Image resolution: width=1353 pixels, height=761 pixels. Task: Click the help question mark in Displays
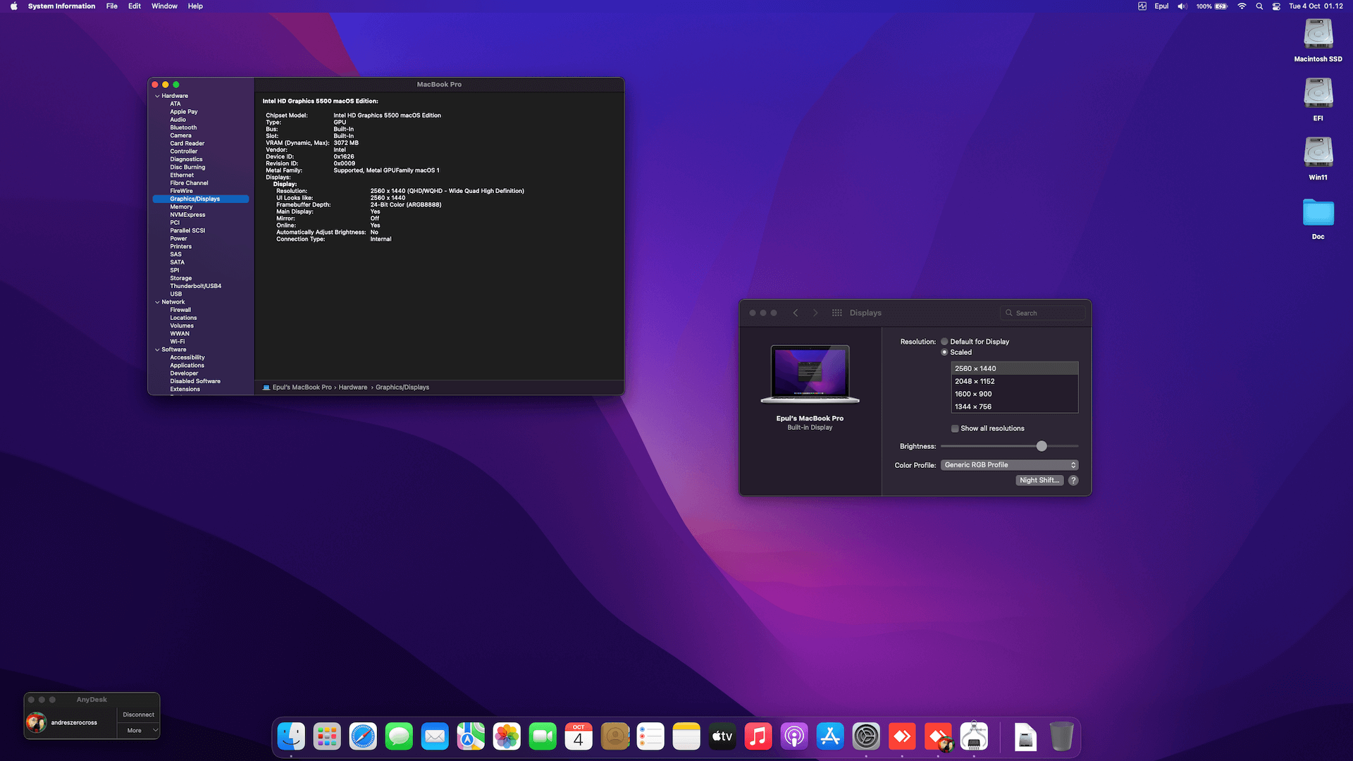[x=1073, y=481]
